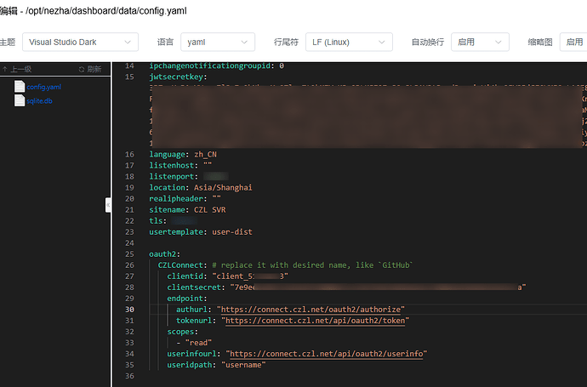Open the auto-wrap dropdown set to 启用
This screenshot has height=387, width=587.
coord(480,42)
